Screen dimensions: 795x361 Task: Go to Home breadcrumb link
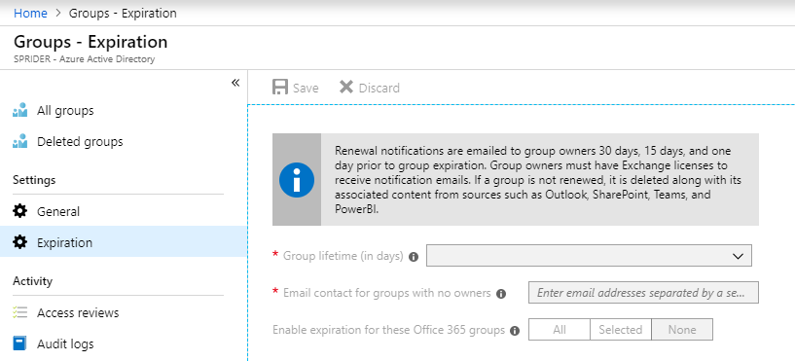[x=30, y=14]
